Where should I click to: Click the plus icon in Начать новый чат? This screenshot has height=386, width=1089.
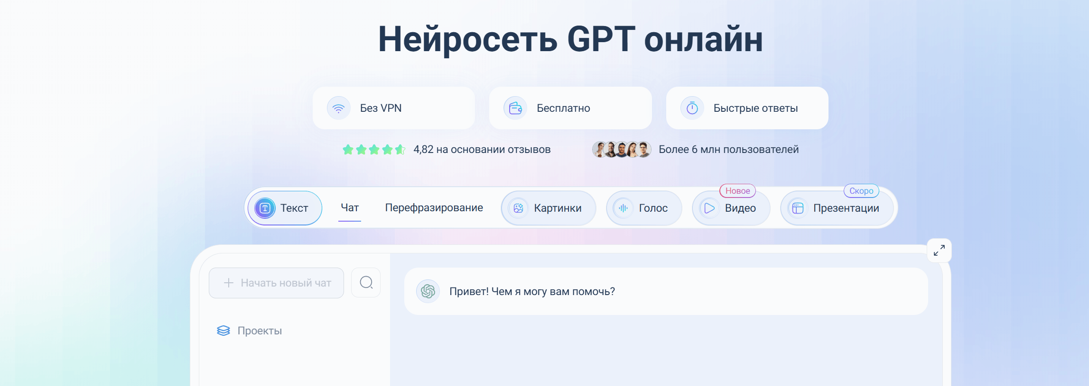[x=229, y=283]
